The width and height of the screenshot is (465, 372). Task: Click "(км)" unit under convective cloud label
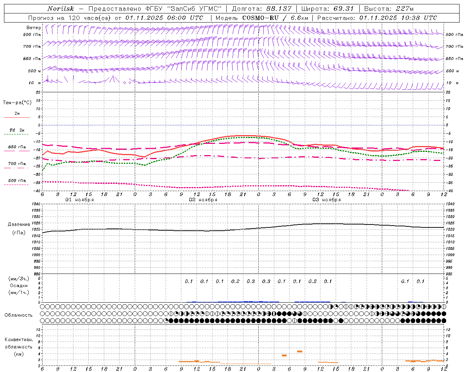pyautogui.click(x=19, y=354)
